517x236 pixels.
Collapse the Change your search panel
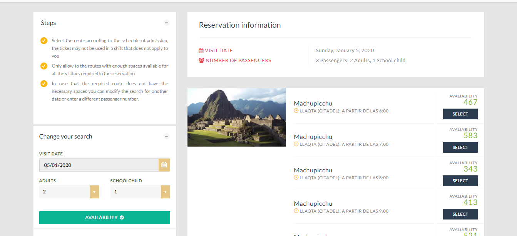coord(167,136)
